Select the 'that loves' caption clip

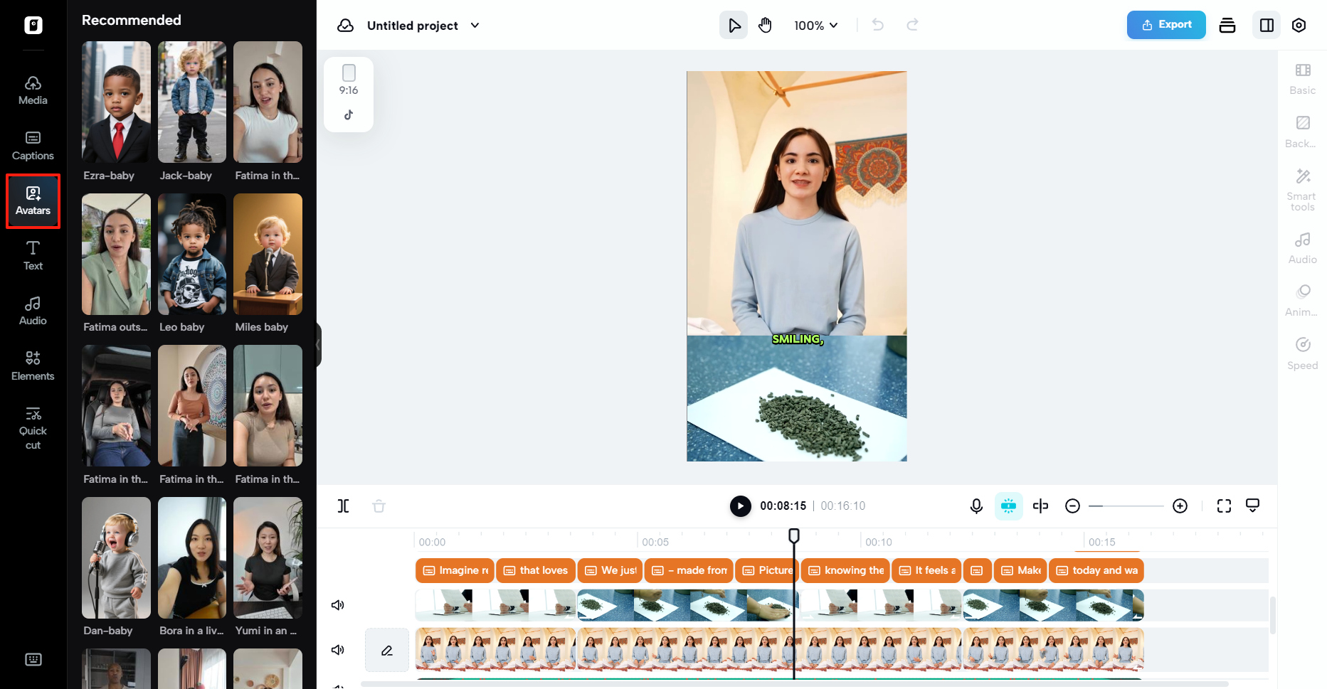[536, 570]
